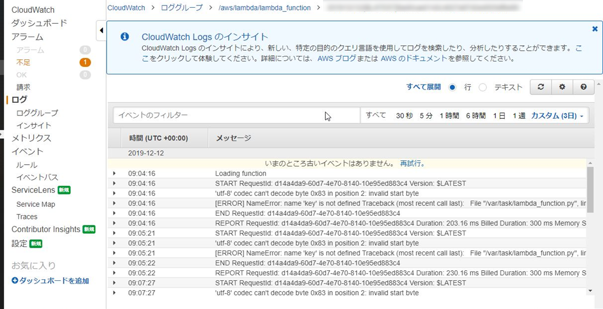This screenshot has width=603, height=309.
Task: Click the 09:05:22 END RequestId message
Action: coord(308,263)
